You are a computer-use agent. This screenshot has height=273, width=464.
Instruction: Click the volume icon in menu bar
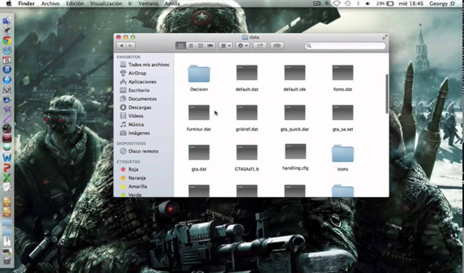tap(367, 3)
